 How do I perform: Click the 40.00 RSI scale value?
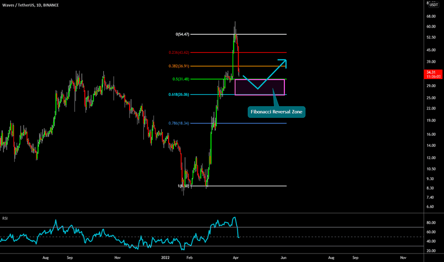tap(431, 242)
